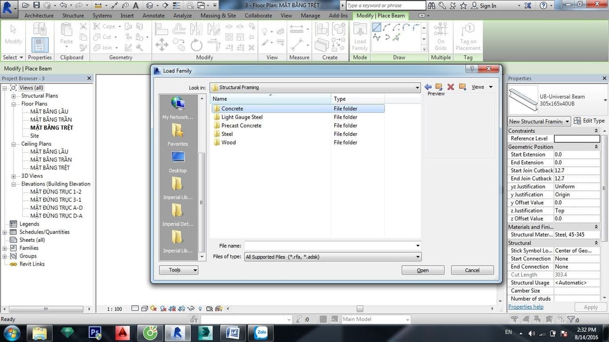Select the Light Gauge Steel folder
Viewport: 609px width, 342px height.
coord(242,117)
